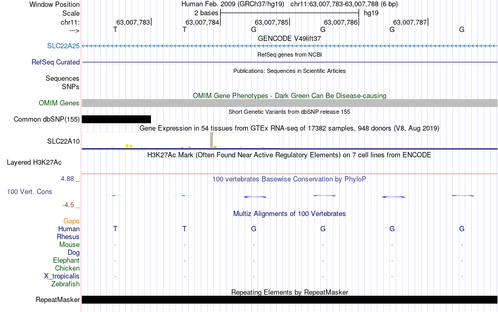Click the Human species label in Multiz
The image size is (498, 312).
pyautogui.click(x=69, y=229)
